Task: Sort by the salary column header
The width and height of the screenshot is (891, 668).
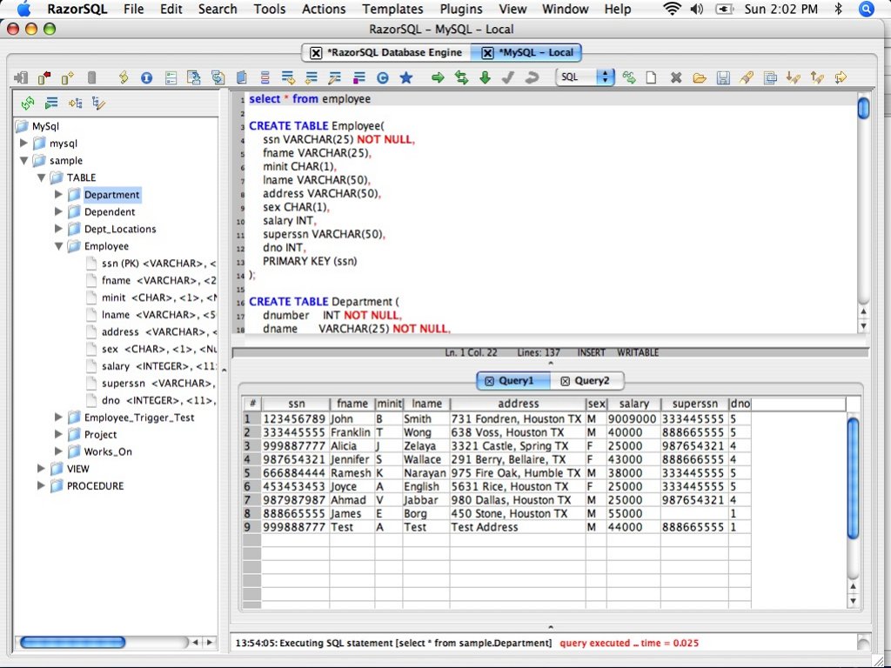Action: (633, 404)
